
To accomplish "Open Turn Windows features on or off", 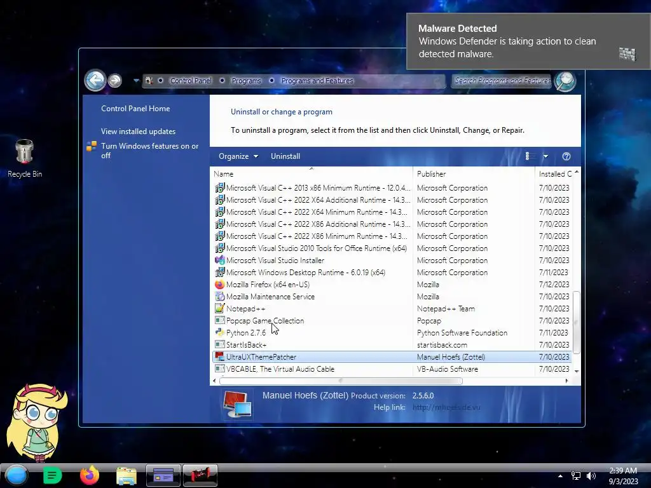I will [149, 151].
